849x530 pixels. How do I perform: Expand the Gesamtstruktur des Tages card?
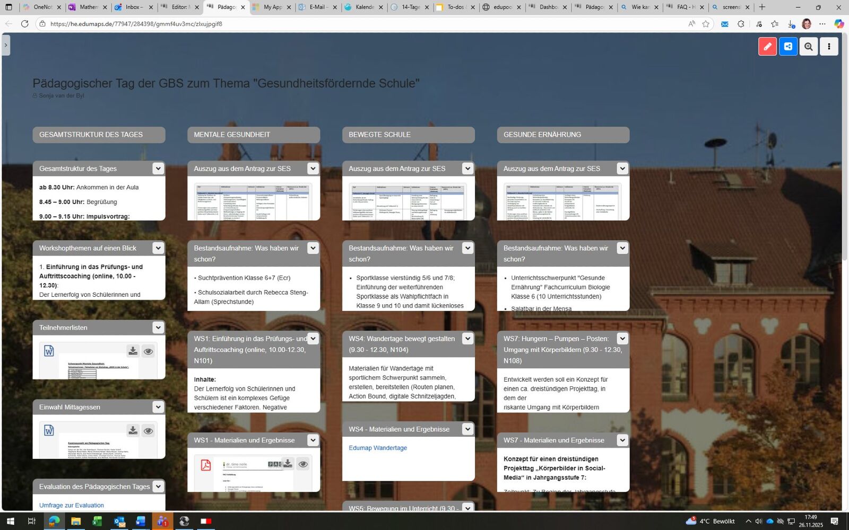tap(158, 169)
